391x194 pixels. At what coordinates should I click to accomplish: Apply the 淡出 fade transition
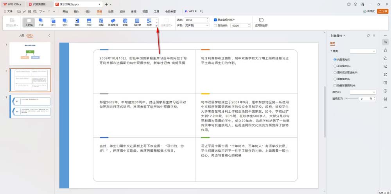pos(53,22)
